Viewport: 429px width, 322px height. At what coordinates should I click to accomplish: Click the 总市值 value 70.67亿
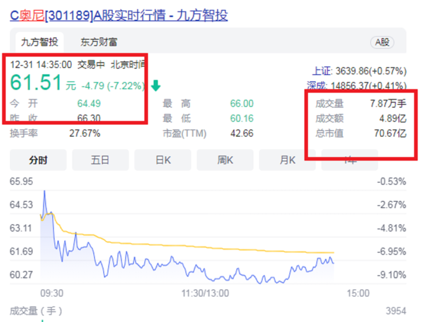tap(391, 134)
